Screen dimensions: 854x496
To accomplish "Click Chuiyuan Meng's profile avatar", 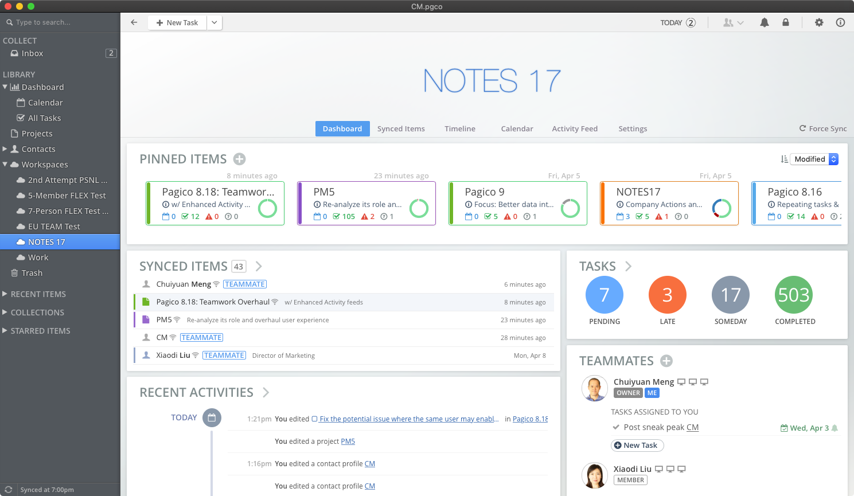I will 595,388.
